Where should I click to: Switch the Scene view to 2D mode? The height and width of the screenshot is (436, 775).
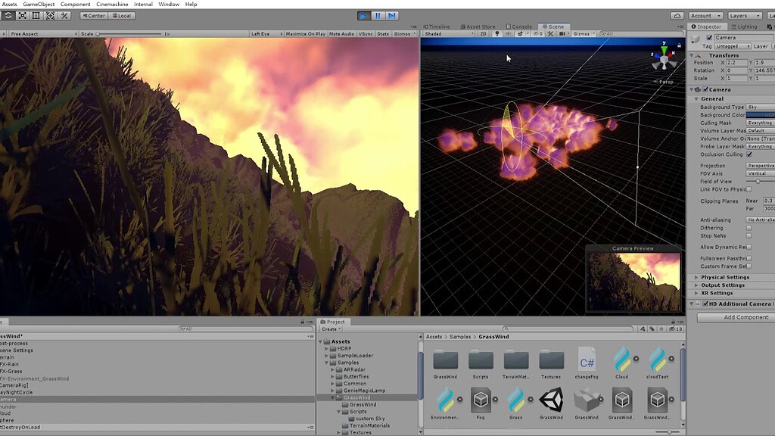pyautogui.click(x=482, y=33)
